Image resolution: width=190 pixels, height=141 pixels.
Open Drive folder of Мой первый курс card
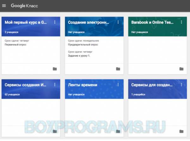pyautogui.click(x=55, y=69)
